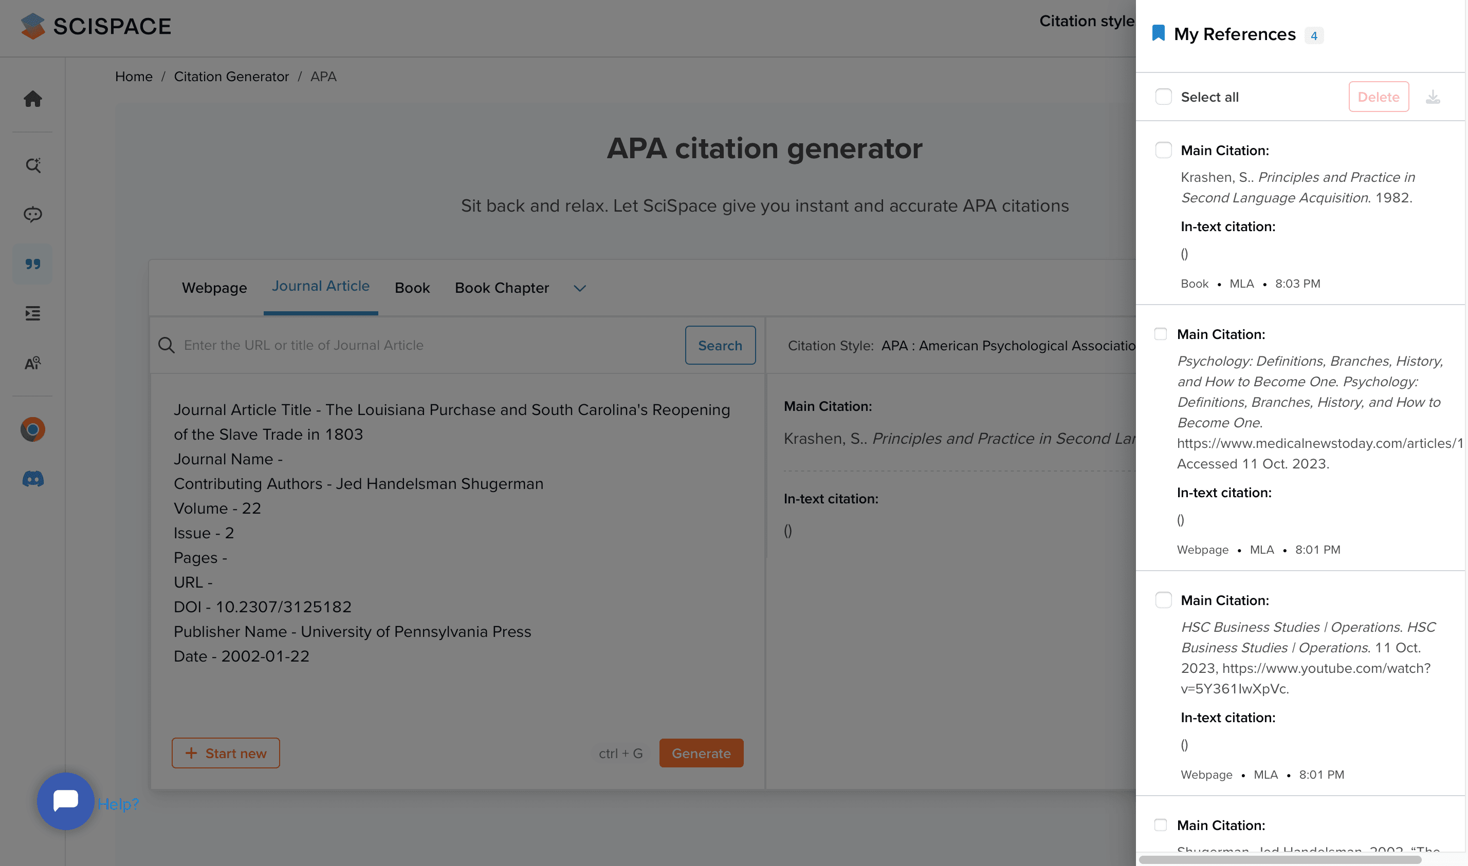The height and width of the screenshot is (866, 1468).
Task: Click the Discord icon in sidebar
Action: (33, 479)
